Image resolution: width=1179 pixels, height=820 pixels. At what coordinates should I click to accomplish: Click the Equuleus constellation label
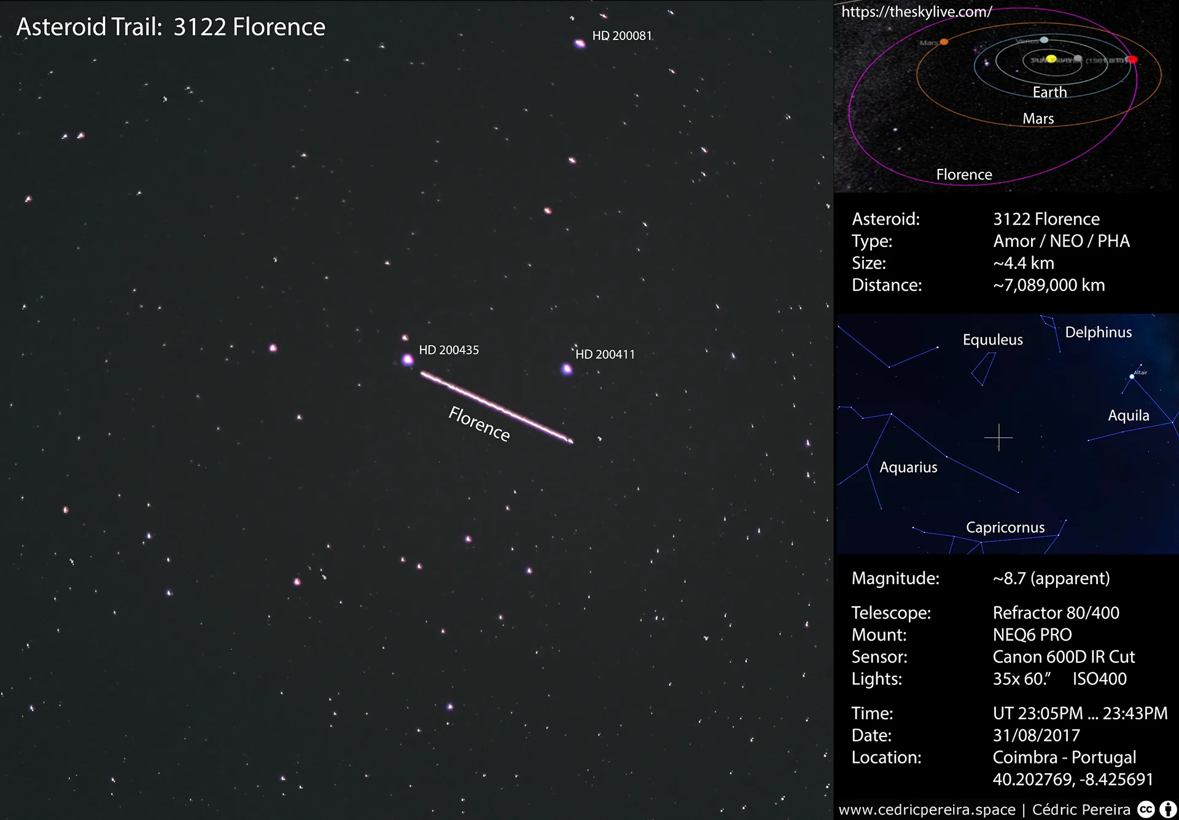pyautogui.click(x=992, y=340)
